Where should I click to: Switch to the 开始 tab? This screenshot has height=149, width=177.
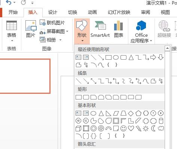coord(13,12)
